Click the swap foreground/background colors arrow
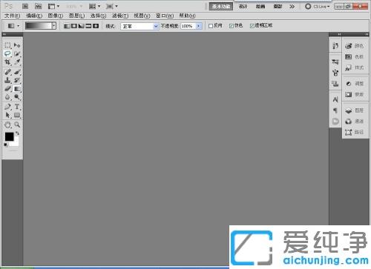The width and height of the screenshot is (371, 269). point(17,133)
